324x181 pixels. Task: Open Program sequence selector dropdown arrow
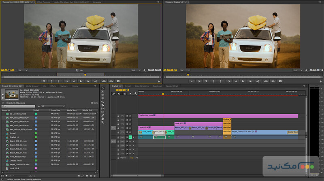185,2
